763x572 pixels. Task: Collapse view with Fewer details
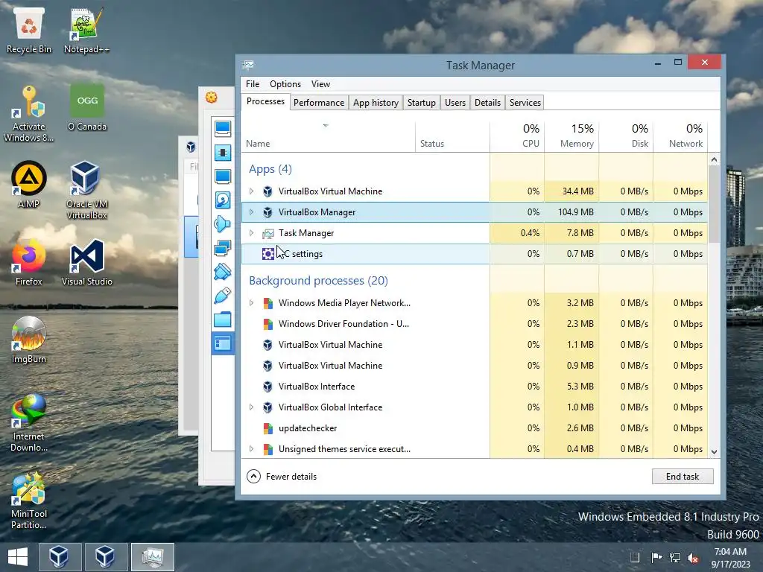coord(282,477)
